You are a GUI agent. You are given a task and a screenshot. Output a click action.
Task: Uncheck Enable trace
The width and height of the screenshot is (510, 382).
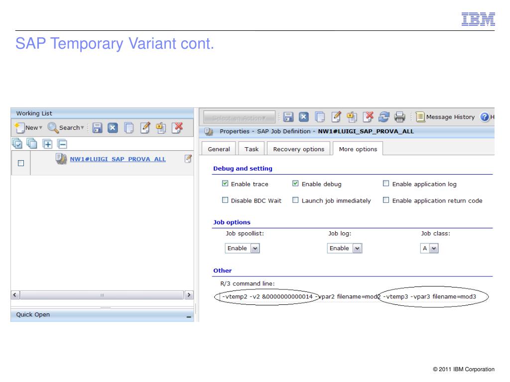click(x=225, y=184)
